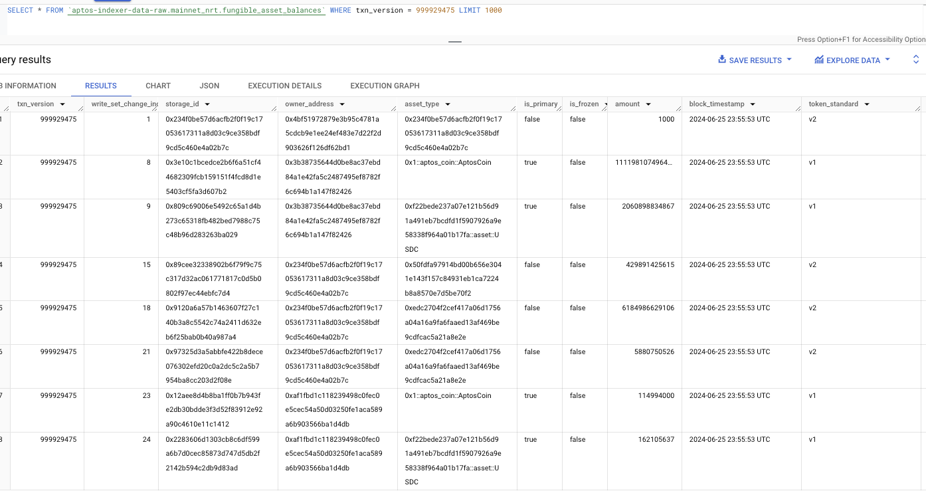
Task: Click write_set_change_index value 15
Action: point(147,264)
